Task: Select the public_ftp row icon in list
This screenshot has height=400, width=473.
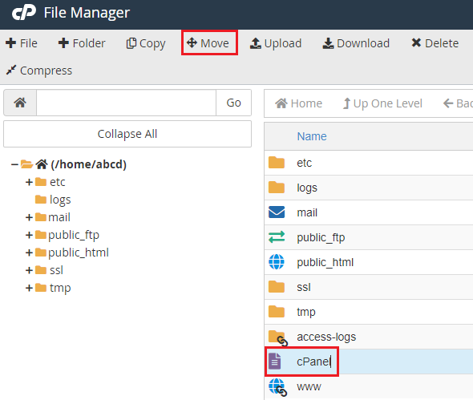Action: tap(277, 237)
